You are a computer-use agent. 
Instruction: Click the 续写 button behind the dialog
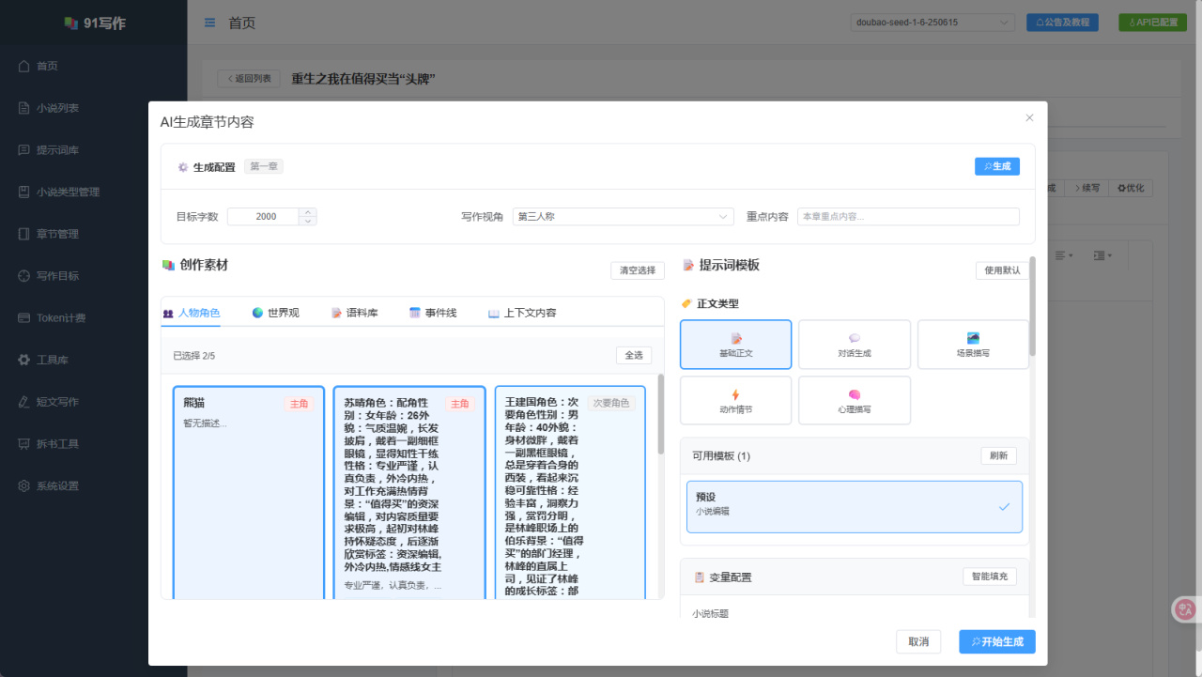click(x=1088, y=188)
